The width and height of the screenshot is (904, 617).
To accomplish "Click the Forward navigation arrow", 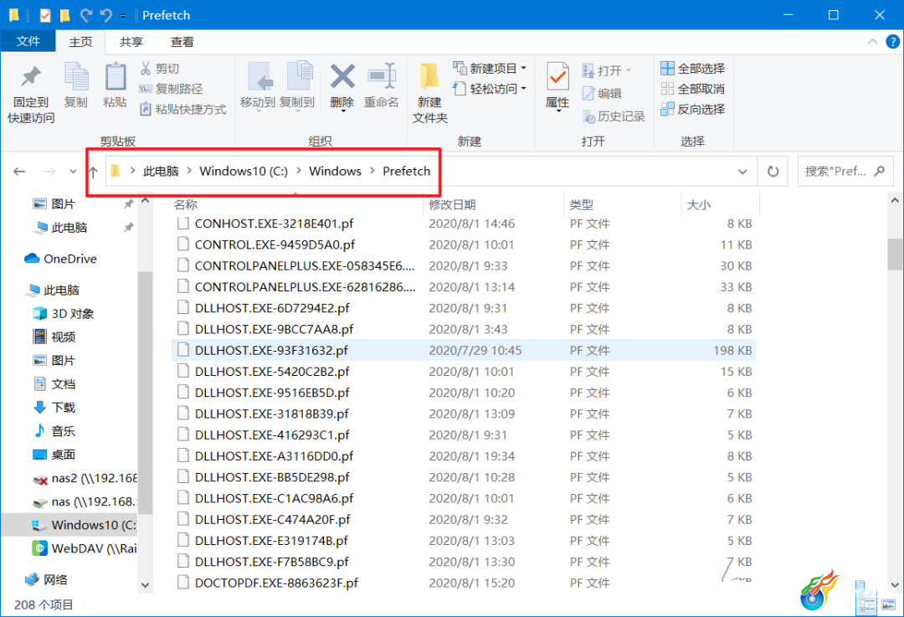I will coord(49,172).
